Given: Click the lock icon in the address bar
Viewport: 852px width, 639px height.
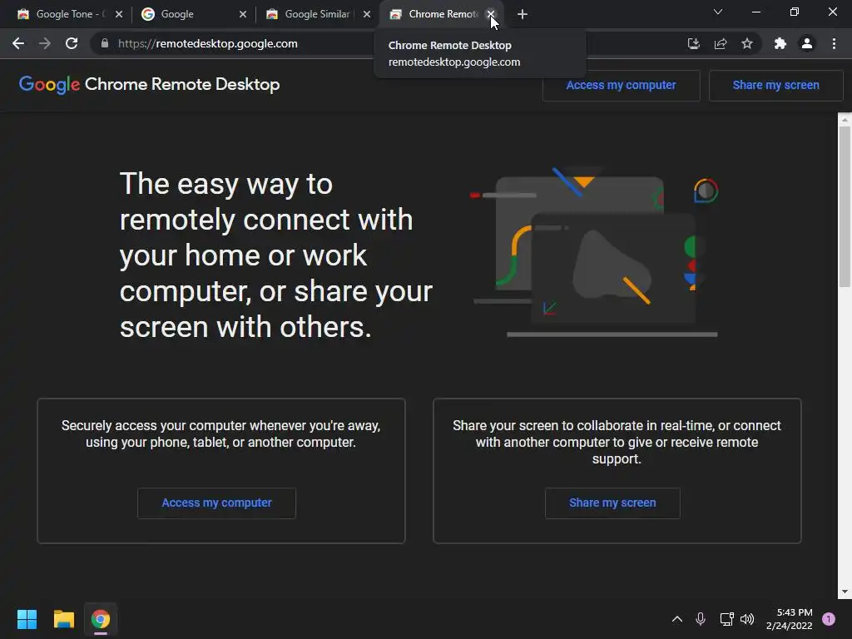Looking at the screenshot, I should pos(105,43).
